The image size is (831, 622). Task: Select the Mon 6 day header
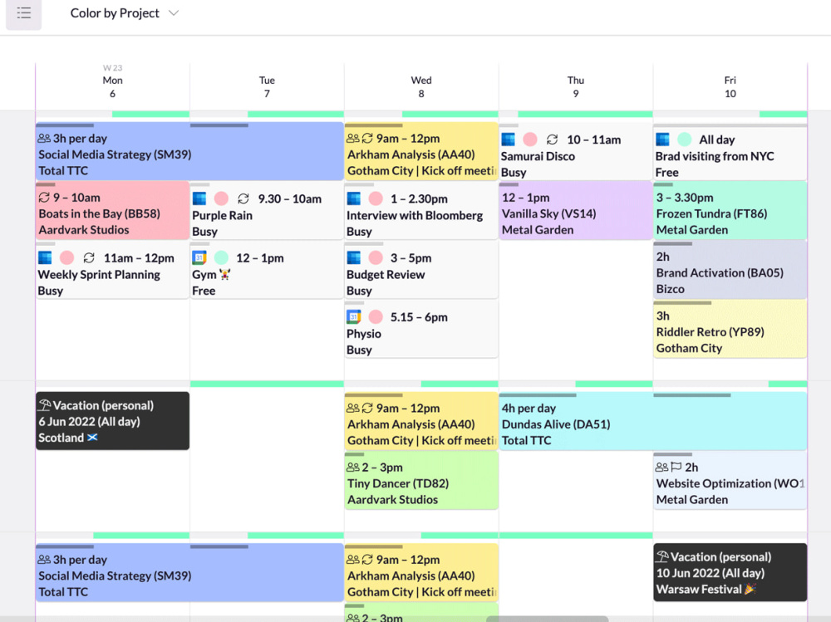112,87
